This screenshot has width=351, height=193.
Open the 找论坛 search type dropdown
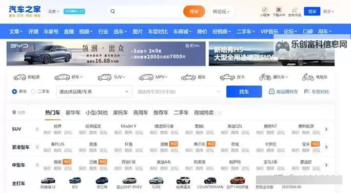221,12
